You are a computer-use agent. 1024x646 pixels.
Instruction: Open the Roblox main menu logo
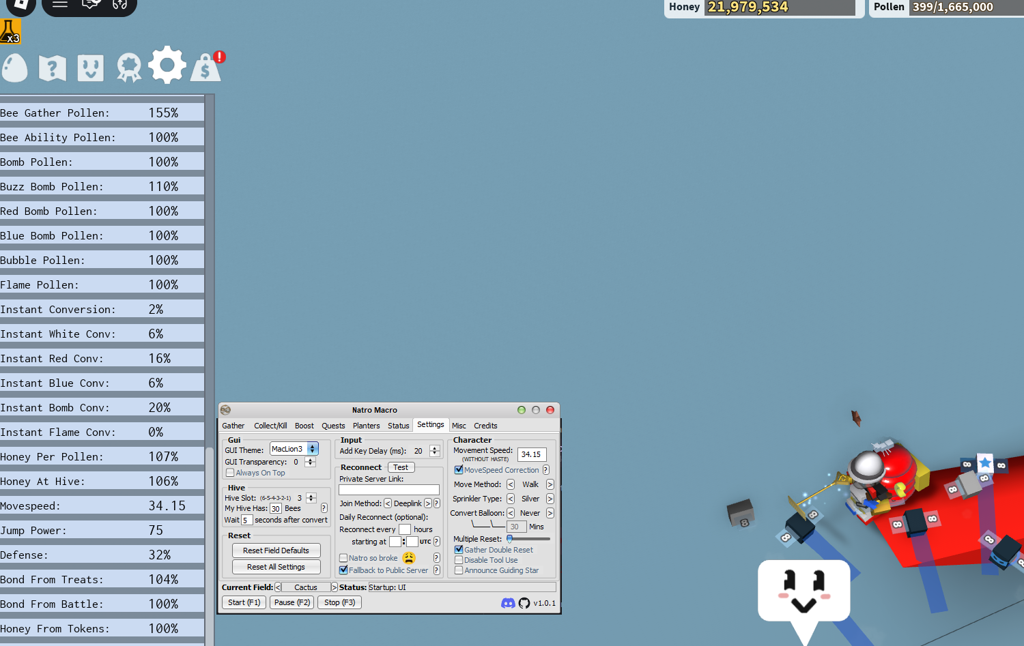(20, 5)
